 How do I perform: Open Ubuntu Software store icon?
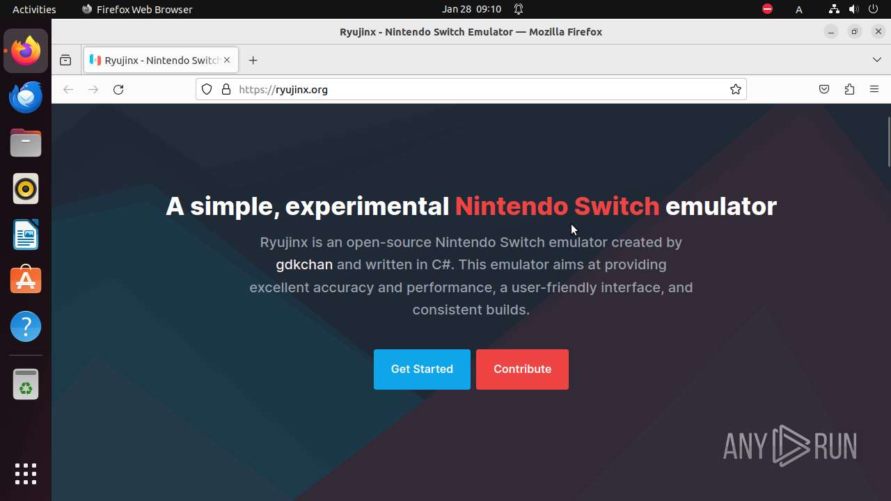[x=26, y=280]
